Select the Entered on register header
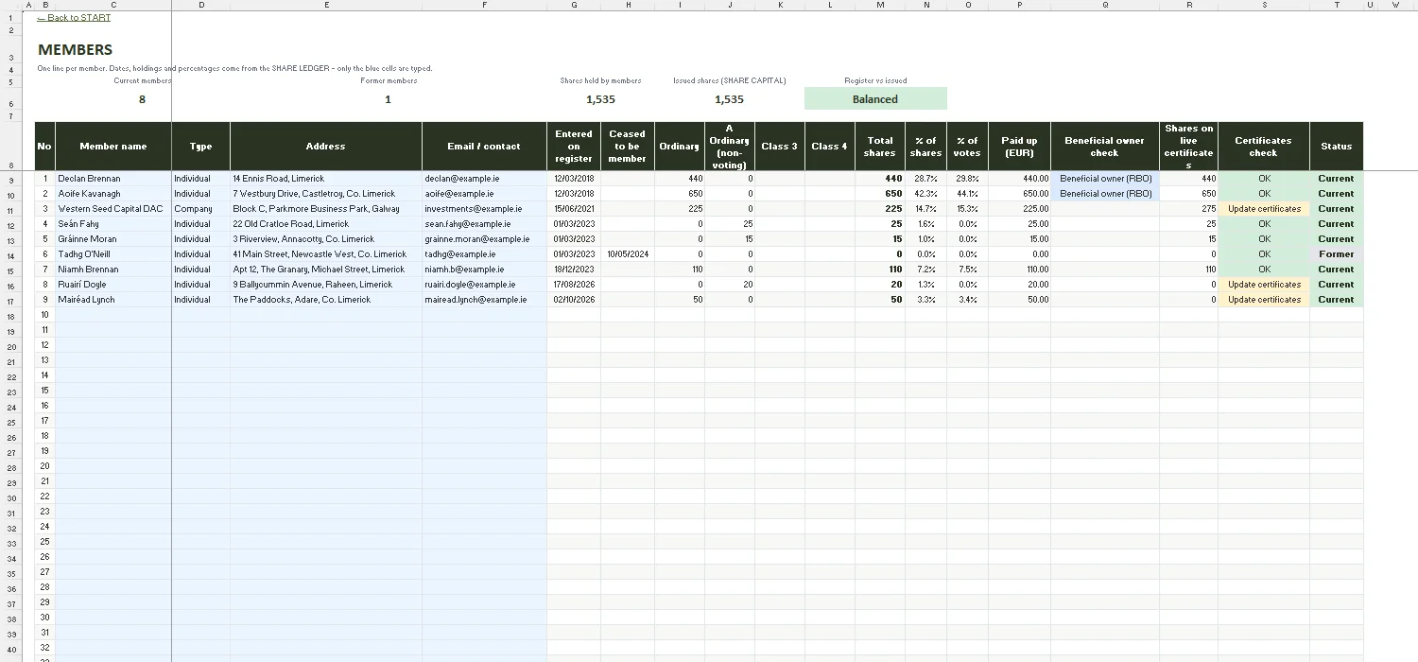Image resolution: width=1418 pixels, height=662 pixels. click(x=574, y=147)
